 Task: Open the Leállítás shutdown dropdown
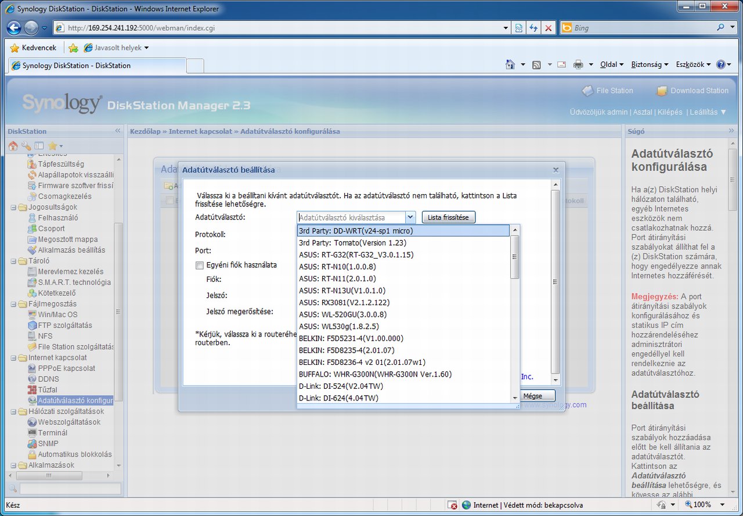coord(708,112)
